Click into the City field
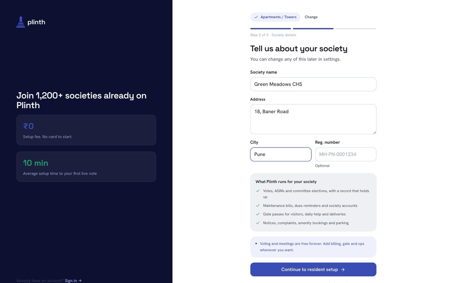454x283 pixels. [x=281, y=154]
